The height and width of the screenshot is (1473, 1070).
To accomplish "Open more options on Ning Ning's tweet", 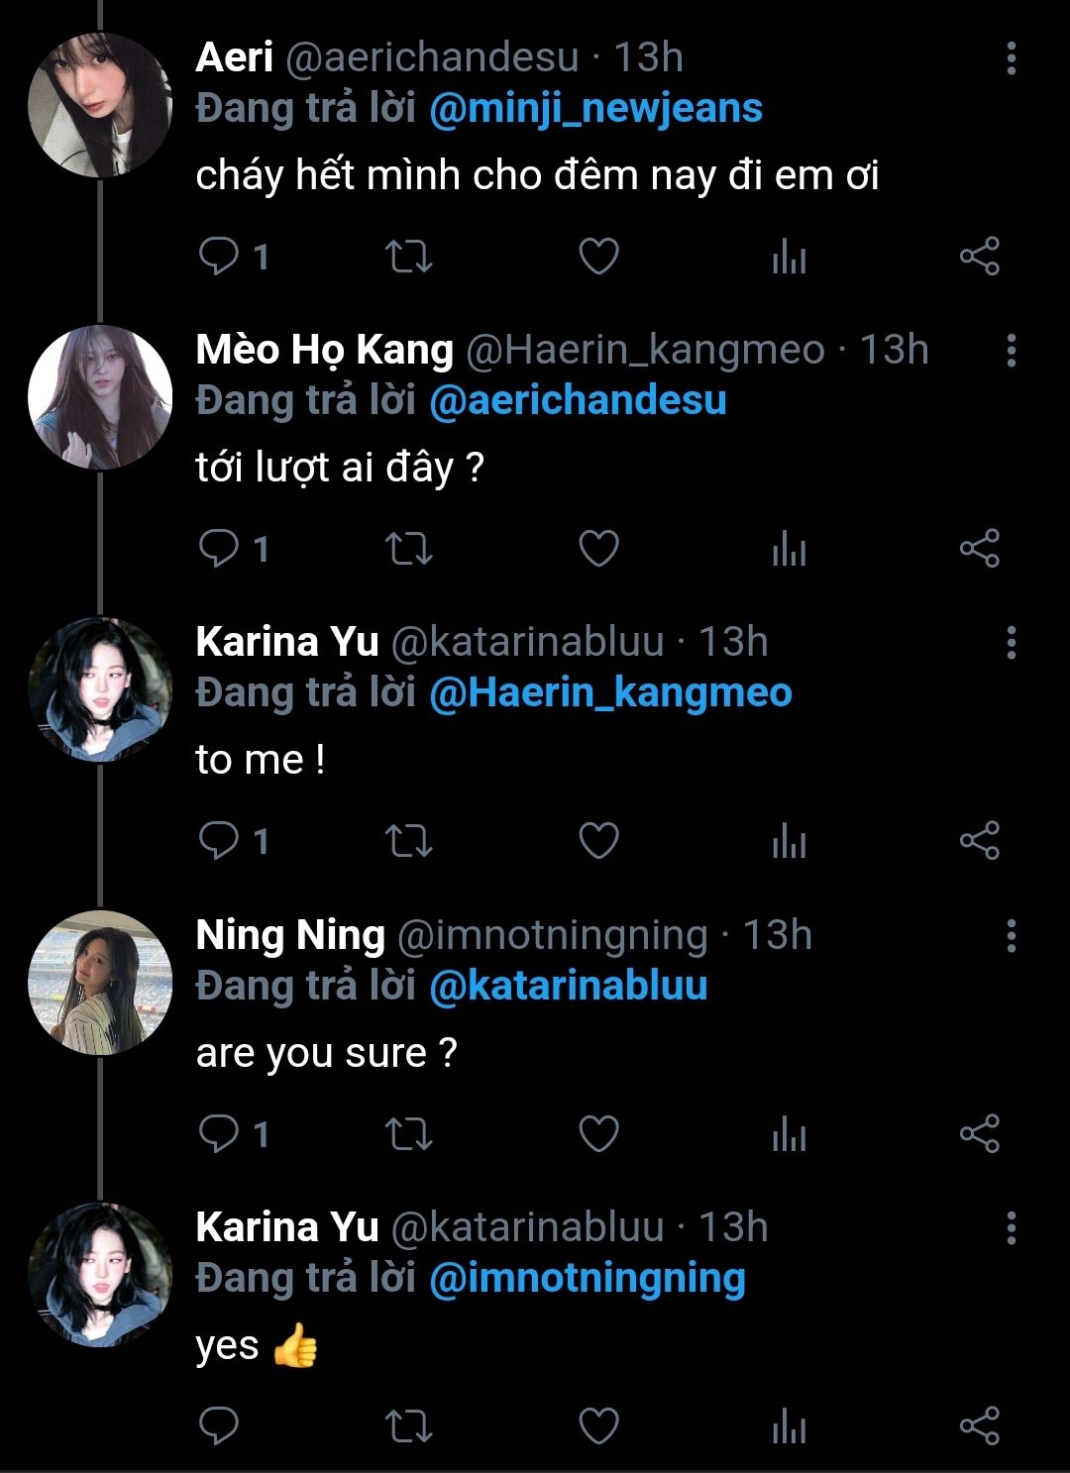I will [x=1011, y=935].
